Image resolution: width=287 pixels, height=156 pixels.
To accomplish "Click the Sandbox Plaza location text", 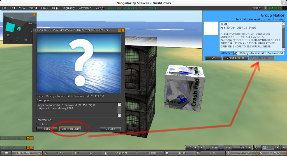I will [133, 8].
